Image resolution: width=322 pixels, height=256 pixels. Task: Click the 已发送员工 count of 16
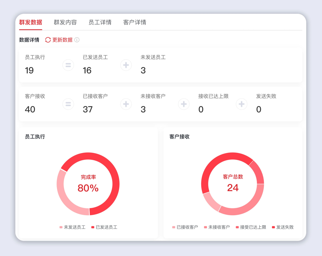[87, 70]
